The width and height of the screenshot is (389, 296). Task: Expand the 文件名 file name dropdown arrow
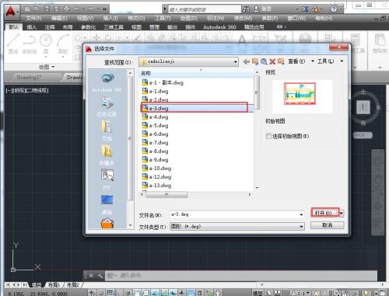(x=301, y=214)
